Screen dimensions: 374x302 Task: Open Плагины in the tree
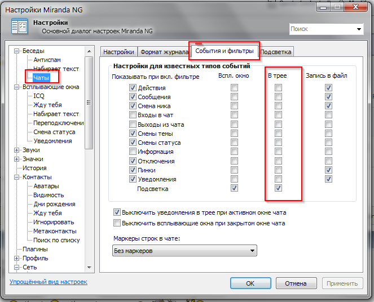35,250
